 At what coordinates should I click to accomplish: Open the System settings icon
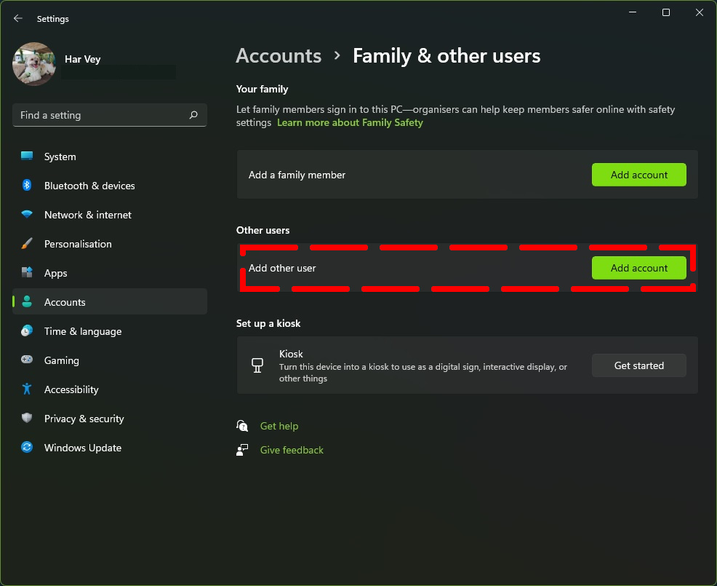click(27, 156)
